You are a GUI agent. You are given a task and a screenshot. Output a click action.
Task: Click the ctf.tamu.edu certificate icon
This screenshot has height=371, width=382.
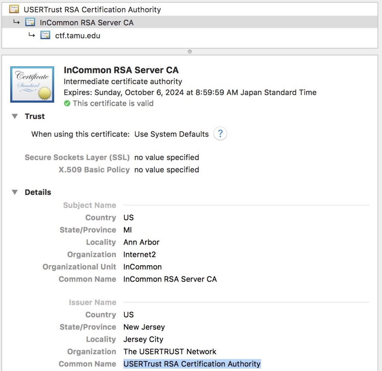45,35
